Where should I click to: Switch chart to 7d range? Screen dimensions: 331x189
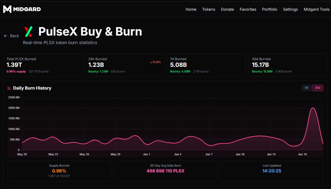point(306,88)
